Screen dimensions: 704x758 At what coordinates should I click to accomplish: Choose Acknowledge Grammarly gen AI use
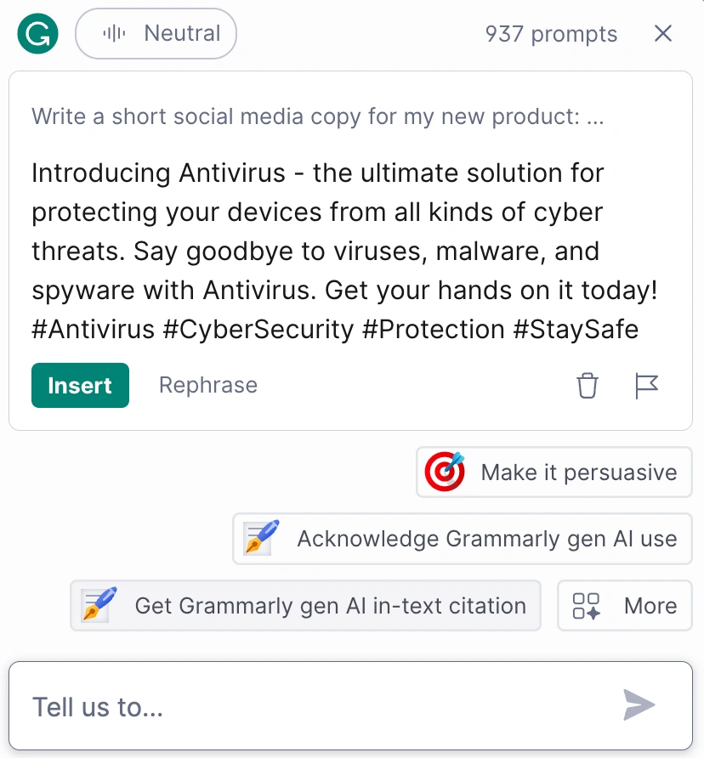tap(462, 539)
